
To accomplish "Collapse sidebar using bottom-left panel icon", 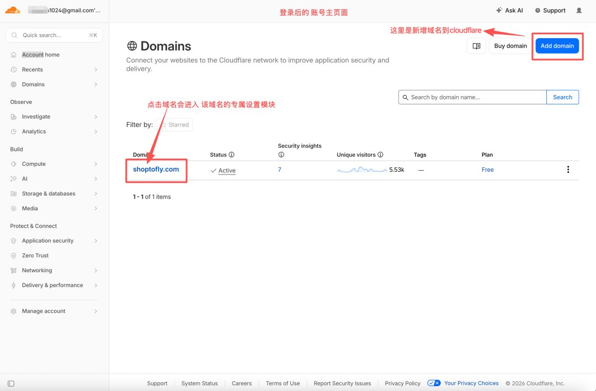I will (11, 383).
